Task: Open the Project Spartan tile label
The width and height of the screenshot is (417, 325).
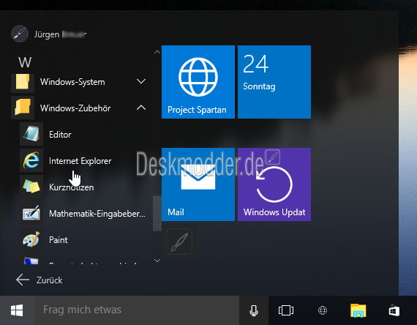Action: (197, 110)
